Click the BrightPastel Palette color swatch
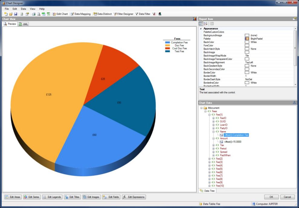The width and height of the screenshot is (299, 208). (247, 39)
